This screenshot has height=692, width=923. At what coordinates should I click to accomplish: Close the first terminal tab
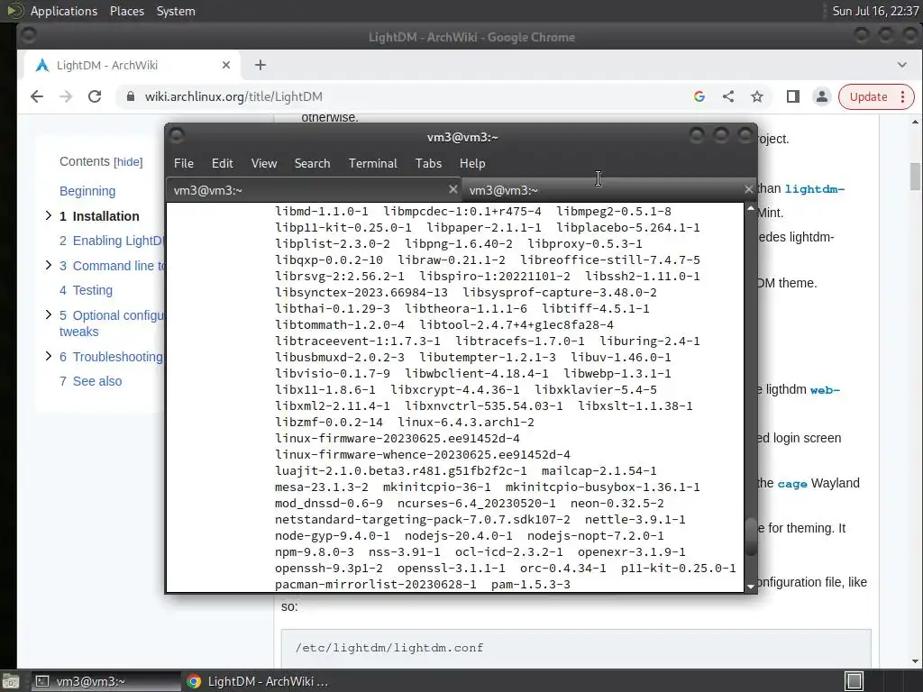[x=452, y=189]
